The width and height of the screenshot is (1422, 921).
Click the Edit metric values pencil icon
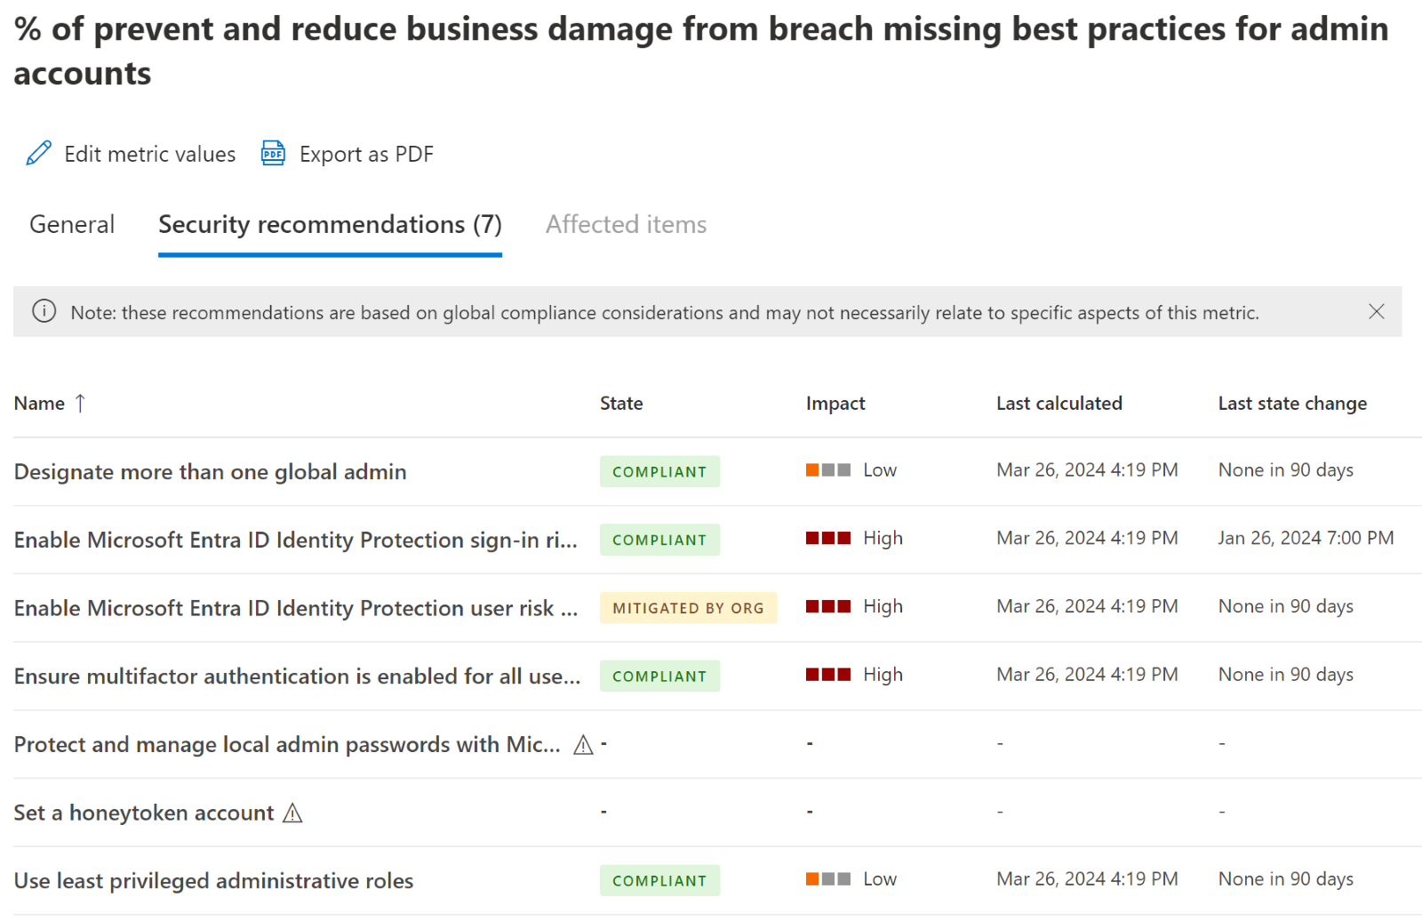[38, 153]
